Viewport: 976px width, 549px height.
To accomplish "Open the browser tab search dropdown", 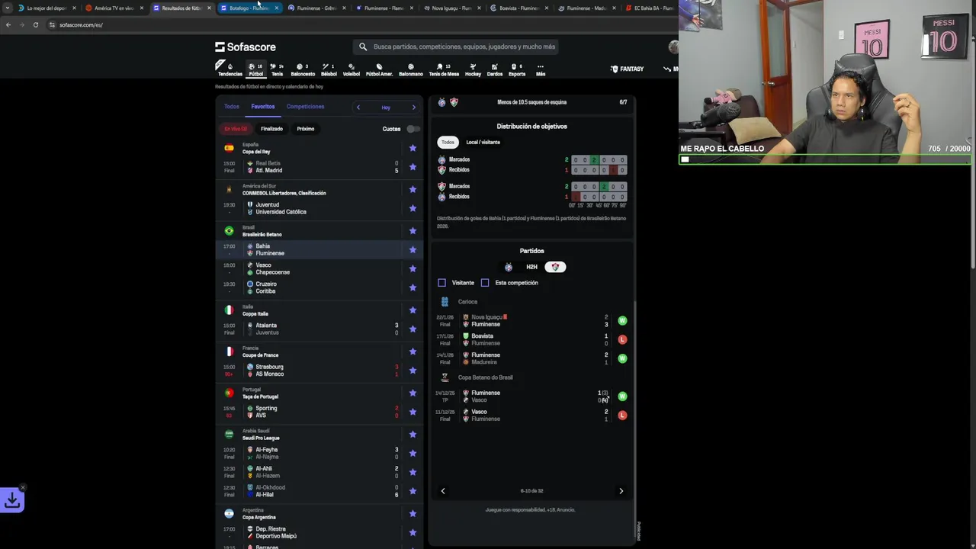I will click(x=8, y=8).
